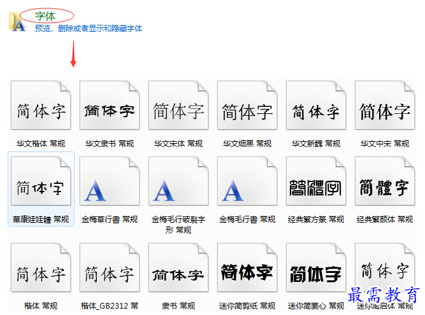This screenshot has width=425, height=315.
Task: Click the name label 隶书 常规
Action: click(x=178, y=306)
